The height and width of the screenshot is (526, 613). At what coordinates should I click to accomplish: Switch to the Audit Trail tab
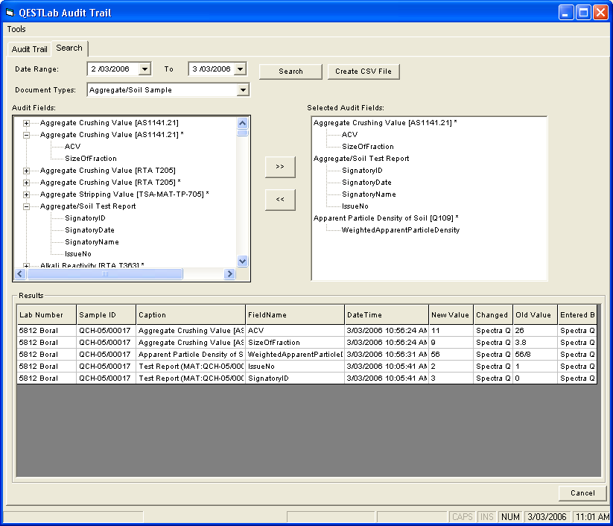pyautogui.click(x=29, y=49)
